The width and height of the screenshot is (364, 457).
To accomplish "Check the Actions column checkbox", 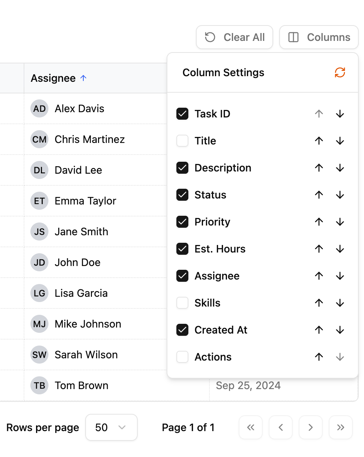I will coord(182,357).
